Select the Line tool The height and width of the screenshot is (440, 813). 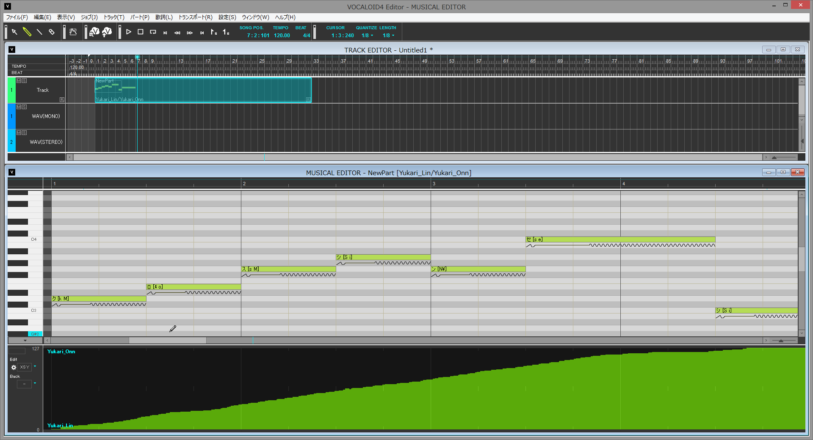point(39,32)
